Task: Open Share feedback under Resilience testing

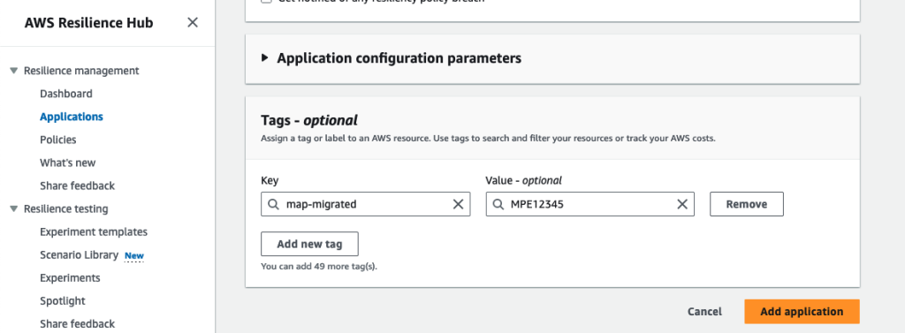Action: click(x=78, y=324)
